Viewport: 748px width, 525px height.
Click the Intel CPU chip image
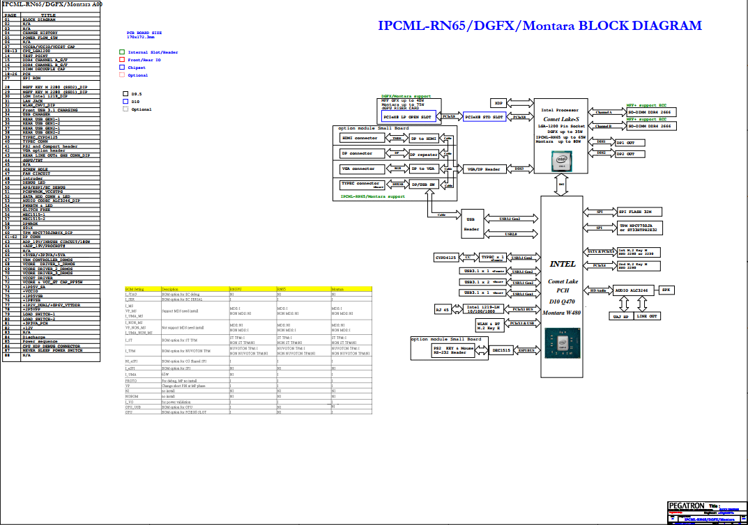coord(562,161)
